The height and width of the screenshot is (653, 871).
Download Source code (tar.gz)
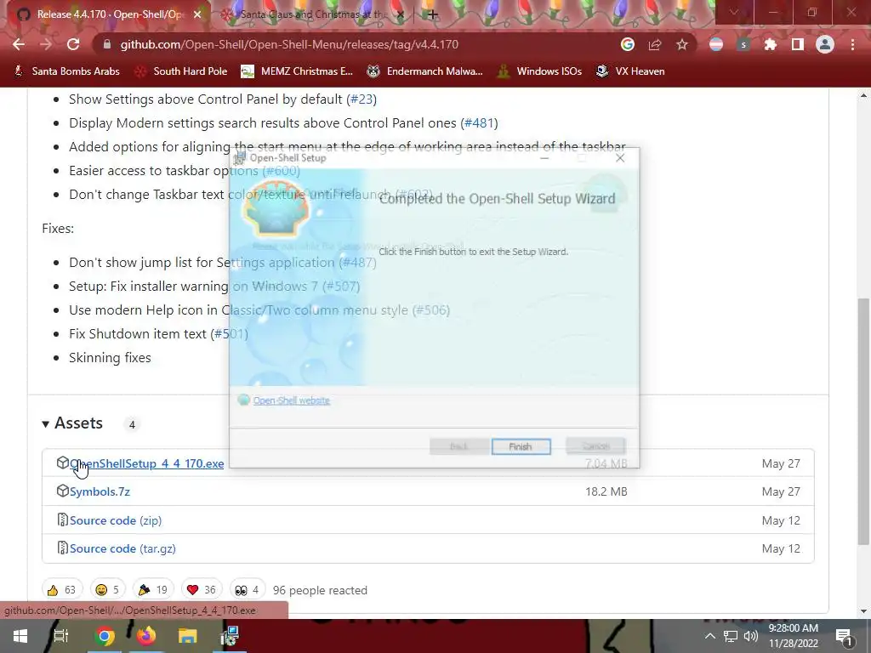pos(122,548)
